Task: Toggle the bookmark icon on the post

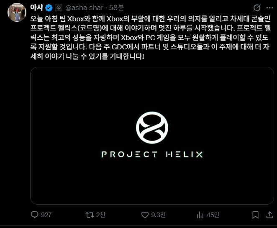Action: 255,215
